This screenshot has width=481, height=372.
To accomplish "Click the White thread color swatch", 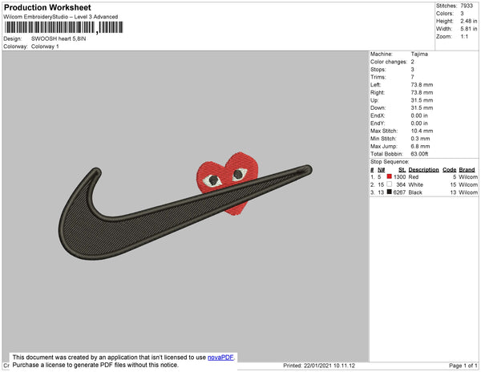I will (390, 184).
